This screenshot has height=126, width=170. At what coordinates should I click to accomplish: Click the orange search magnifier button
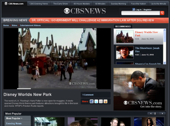coord(162,13)
